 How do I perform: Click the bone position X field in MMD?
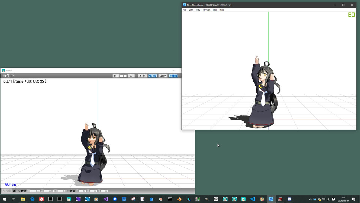point(35,191)
